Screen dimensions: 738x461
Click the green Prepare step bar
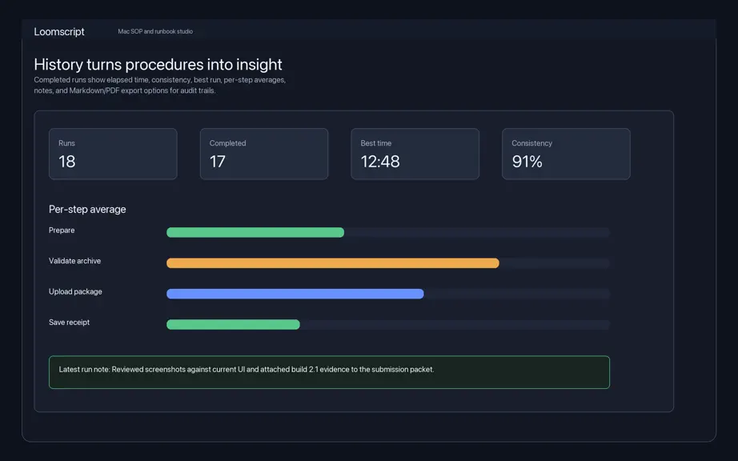click(255, 232)
